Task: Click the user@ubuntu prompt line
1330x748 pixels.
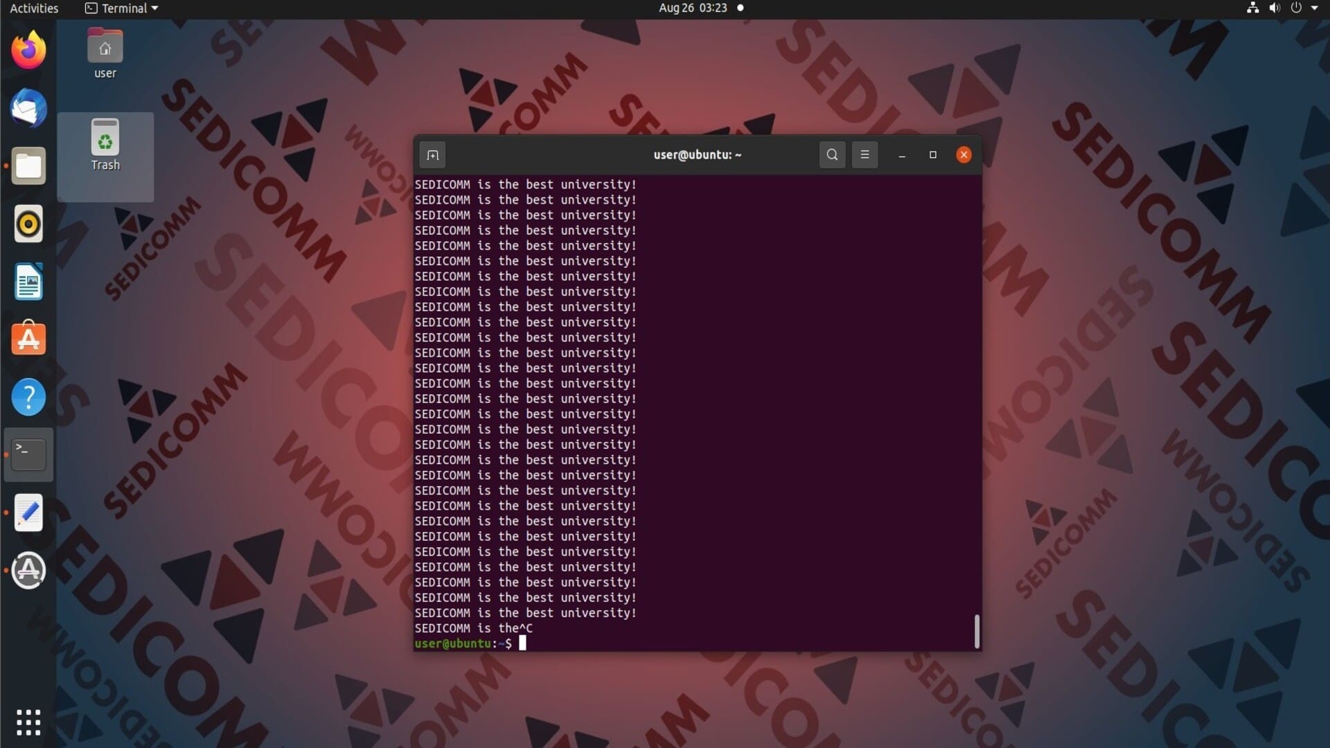Action: 470,643
